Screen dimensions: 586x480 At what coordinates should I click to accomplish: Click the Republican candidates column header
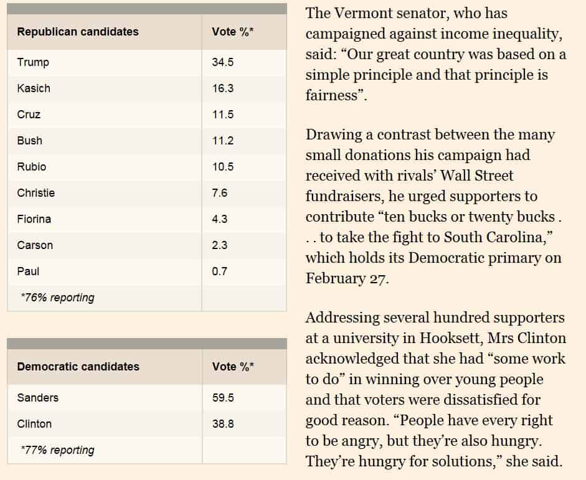(78, 32)
